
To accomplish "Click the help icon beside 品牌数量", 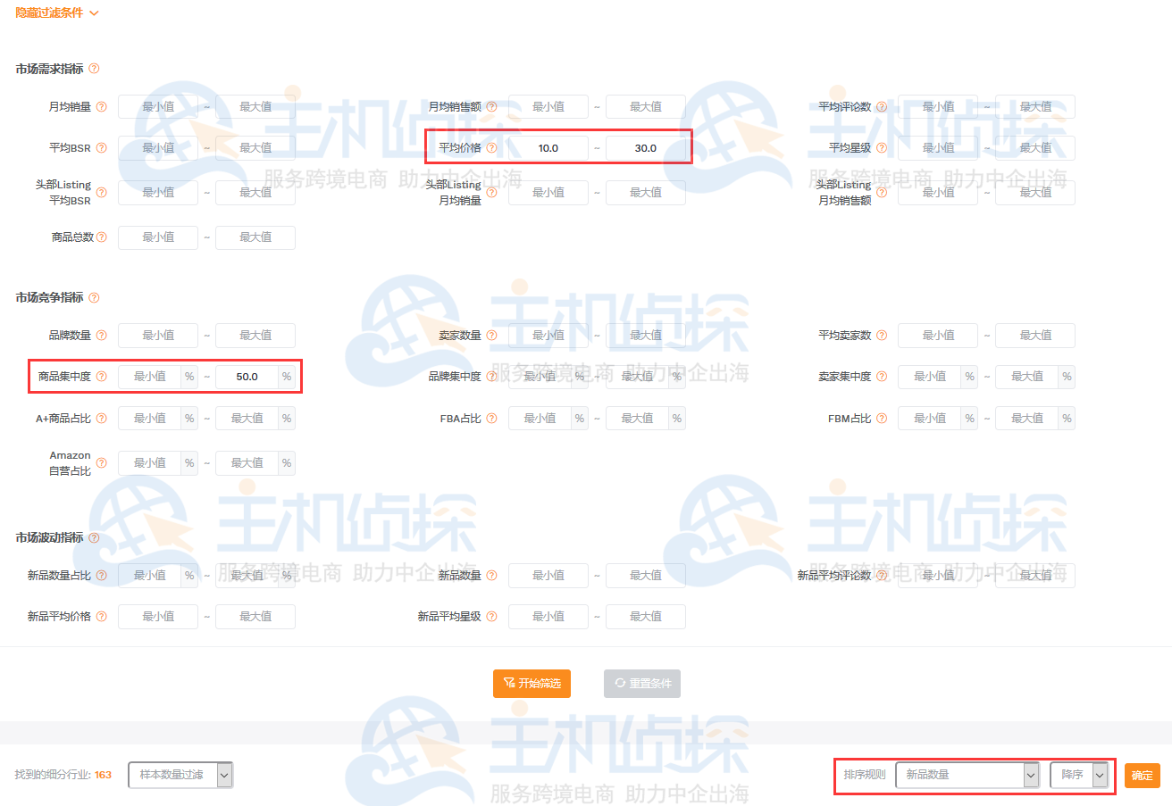I will tap(101, 335).
